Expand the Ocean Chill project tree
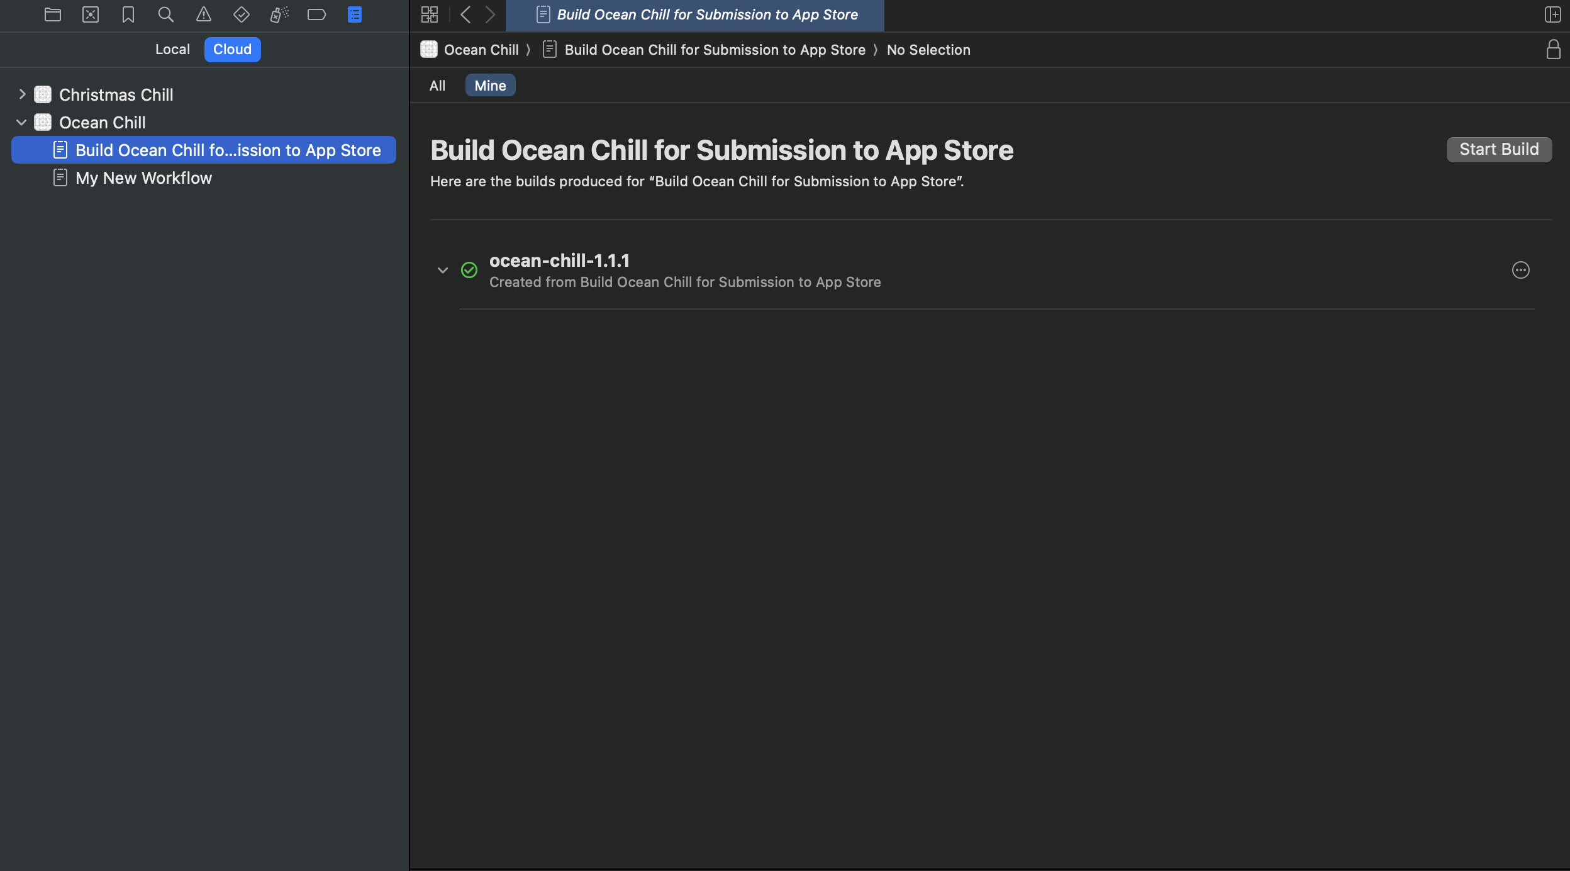The height and width of the screenshot is (871, 1570). 21,122
